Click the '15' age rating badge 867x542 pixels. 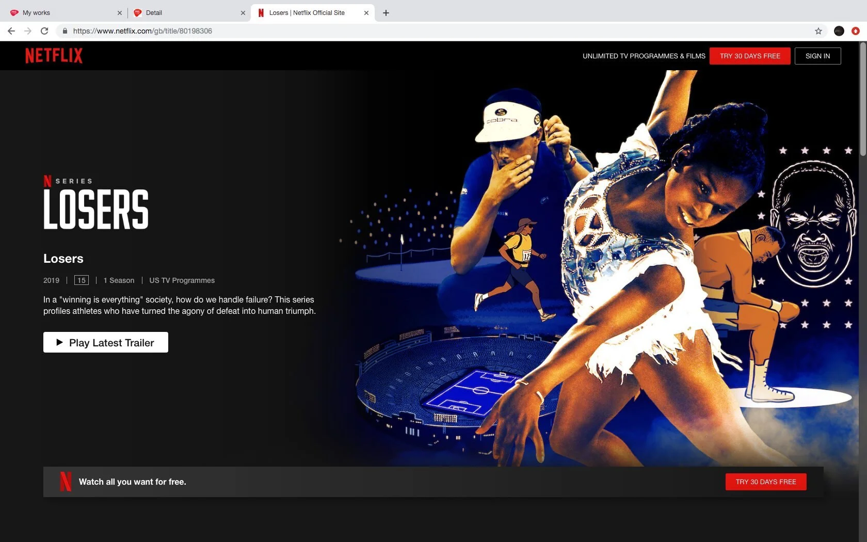click(x=82, y=280)
